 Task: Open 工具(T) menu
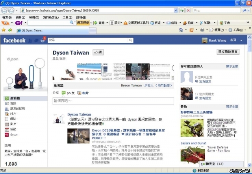67,17
